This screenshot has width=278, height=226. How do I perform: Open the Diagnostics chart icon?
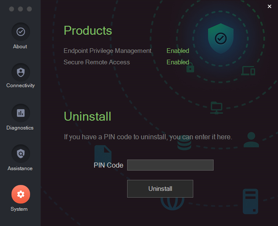[x=21, y=113]
